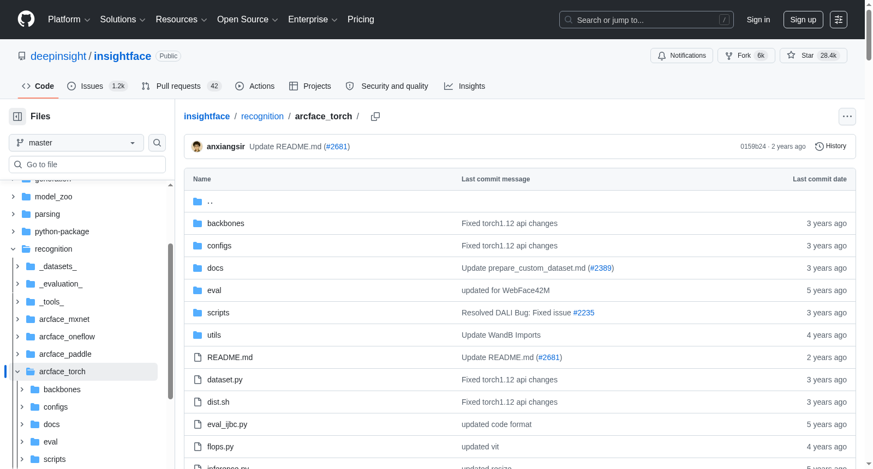Open the accessibility settings icon button

pyautogui.click(x=839, y=20)
